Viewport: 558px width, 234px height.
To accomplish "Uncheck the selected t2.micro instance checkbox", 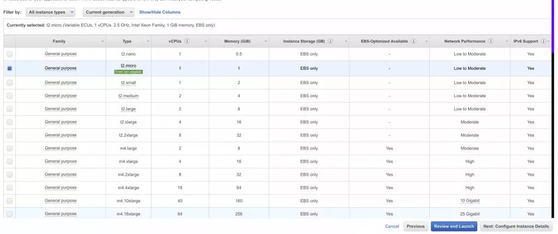I will tap(9, 68).
